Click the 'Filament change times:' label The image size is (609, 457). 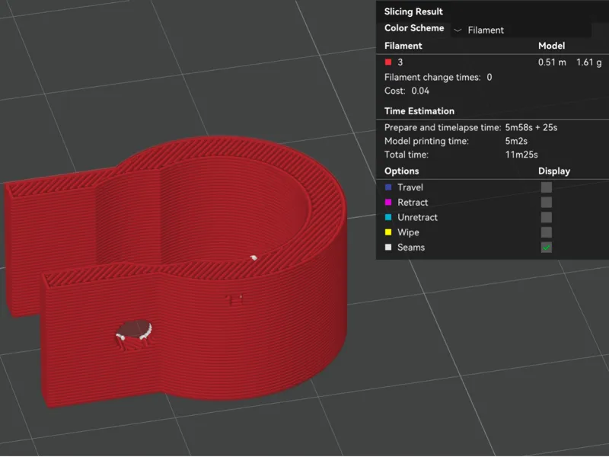tap(432, 78)
